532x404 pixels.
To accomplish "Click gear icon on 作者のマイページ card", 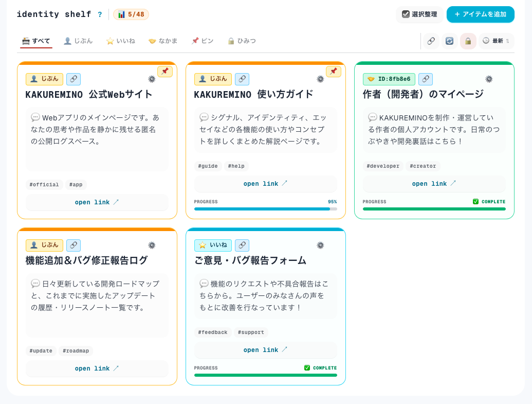I will tap(489, 79).
